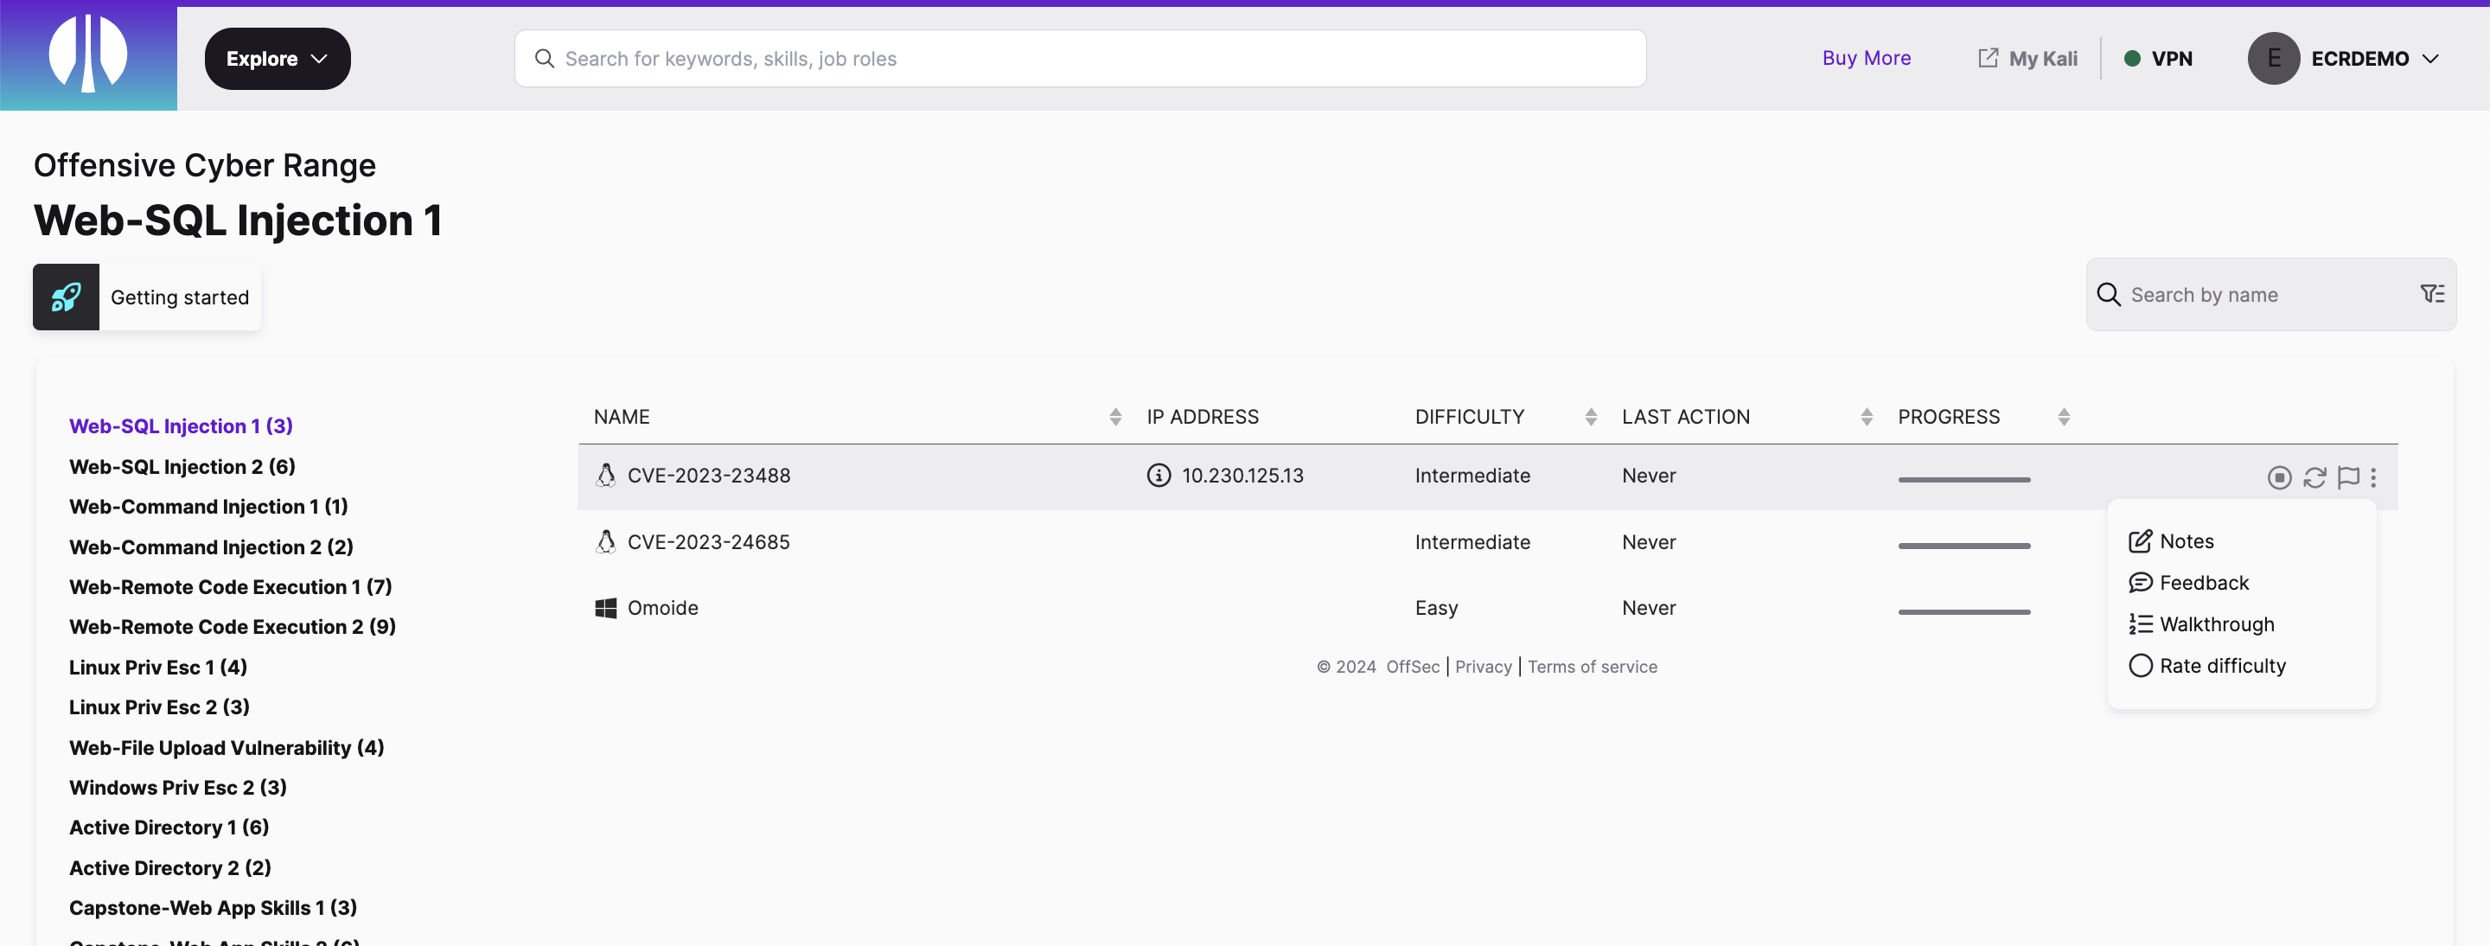Click the OffSec logo in the top left

pyautogui.click(x=88, y=55)
